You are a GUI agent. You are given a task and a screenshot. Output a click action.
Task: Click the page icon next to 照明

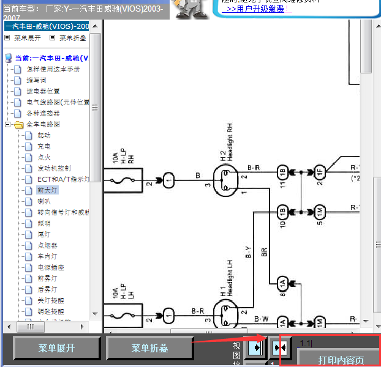point(29,223)
